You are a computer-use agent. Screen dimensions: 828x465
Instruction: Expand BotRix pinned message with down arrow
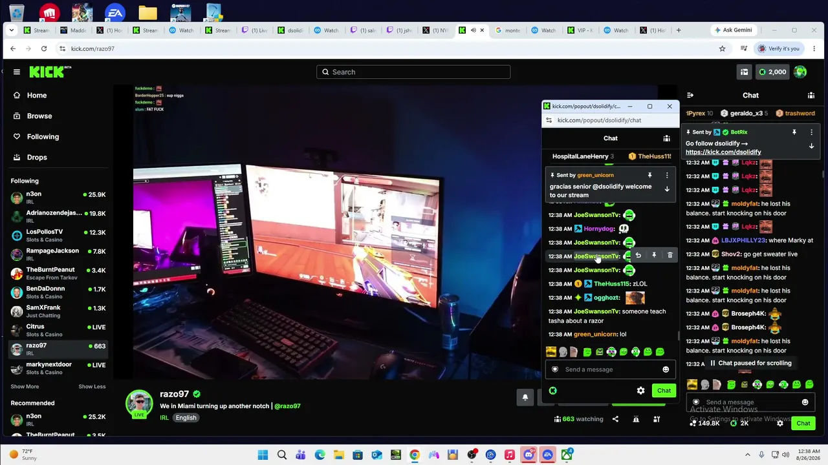point(811,146)
